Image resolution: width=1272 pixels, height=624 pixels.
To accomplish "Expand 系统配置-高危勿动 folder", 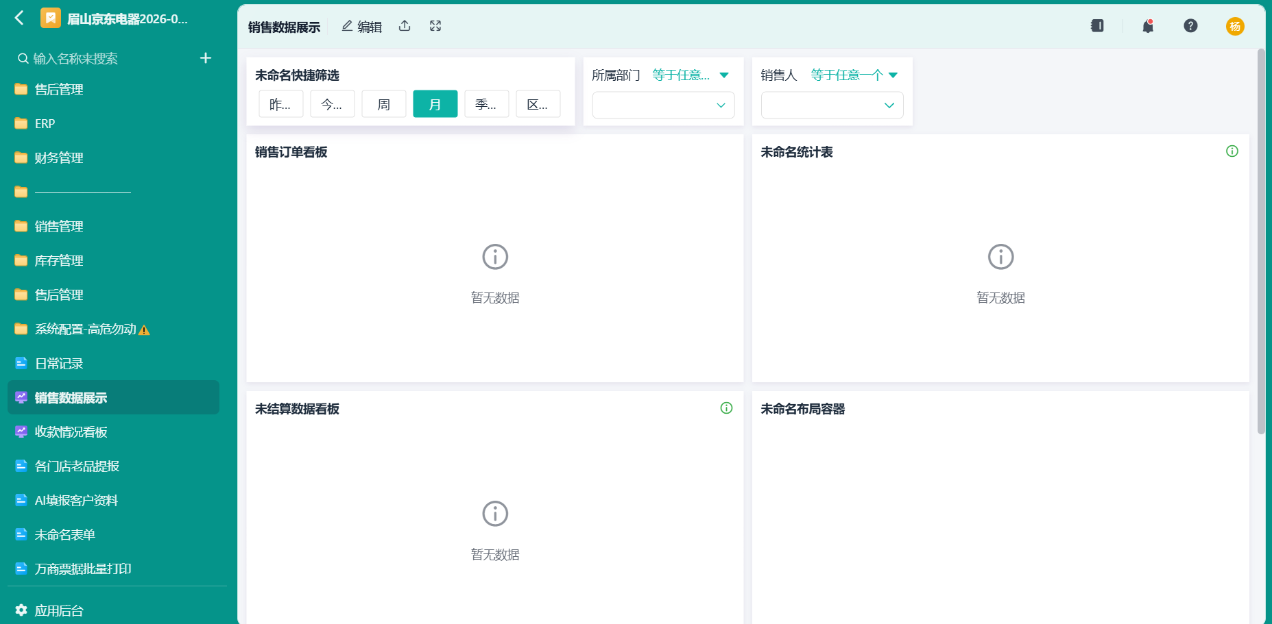I will 113,329.
